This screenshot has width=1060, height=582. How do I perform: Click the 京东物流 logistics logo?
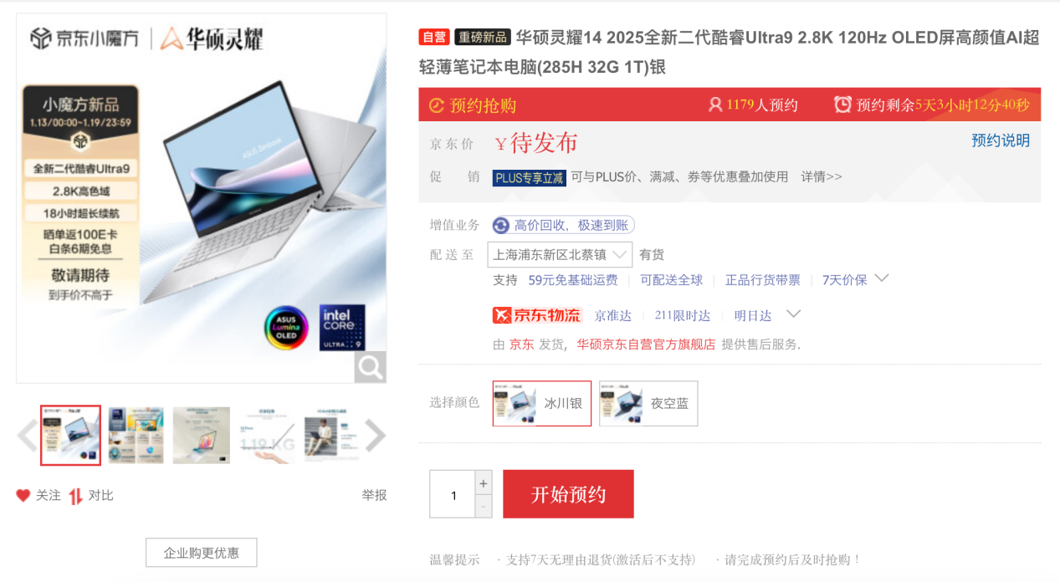(x=537, y=315)
